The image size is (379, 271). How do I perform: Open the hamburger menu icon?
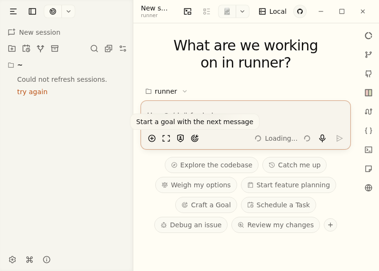(x=13, y=11)
